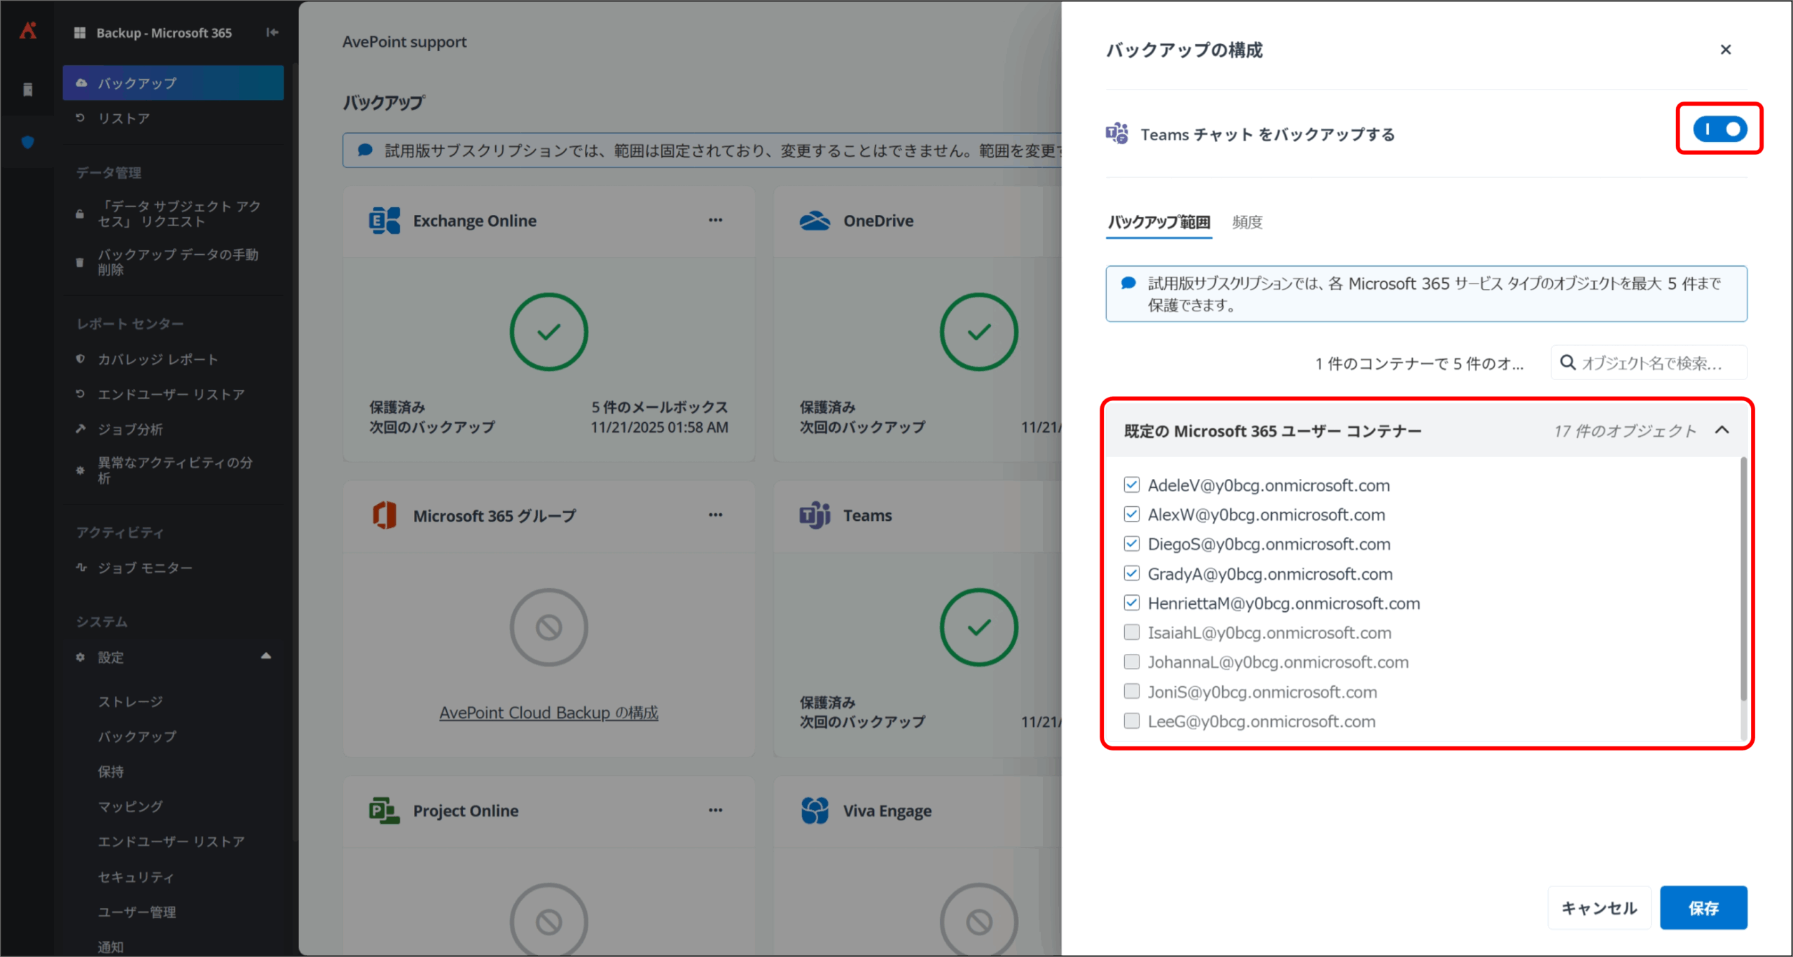The height and width of the screenshot is (957, 1793).
Task: Click the app grid icon beside Backup title
Action: 80,33
